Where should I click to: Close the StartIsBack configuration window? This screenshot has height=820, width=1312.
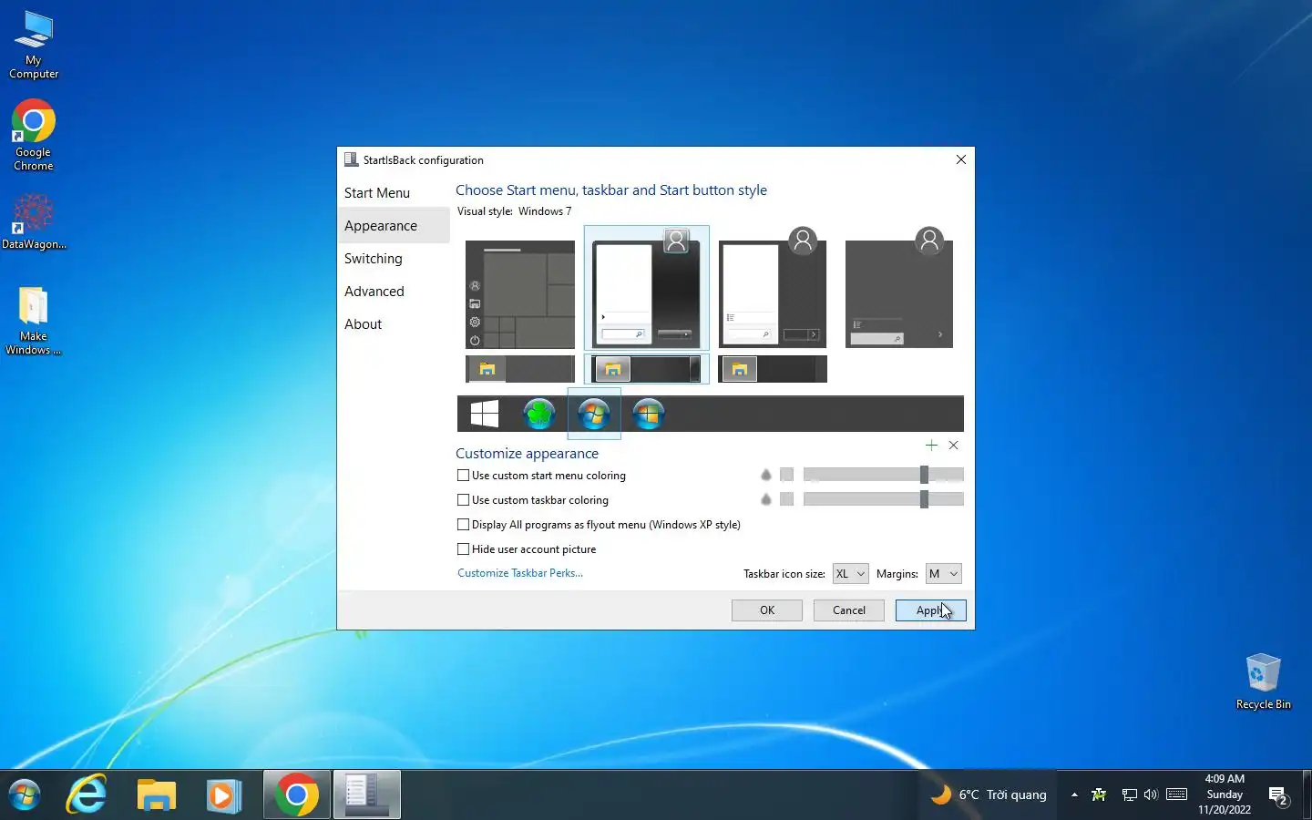(960, 159)
